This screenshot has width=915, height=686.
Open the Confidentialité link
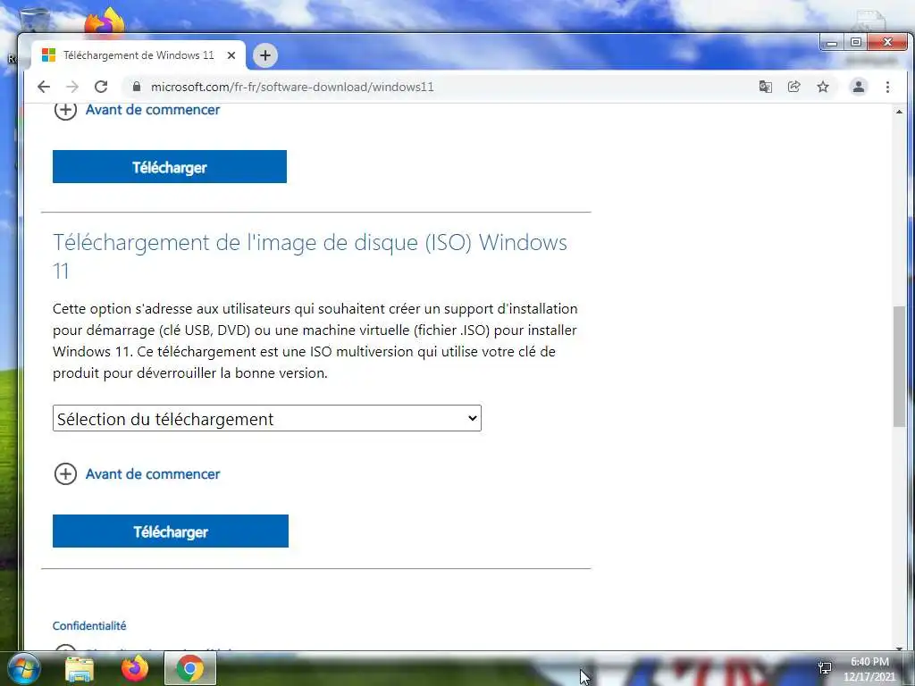pos(89,625)
